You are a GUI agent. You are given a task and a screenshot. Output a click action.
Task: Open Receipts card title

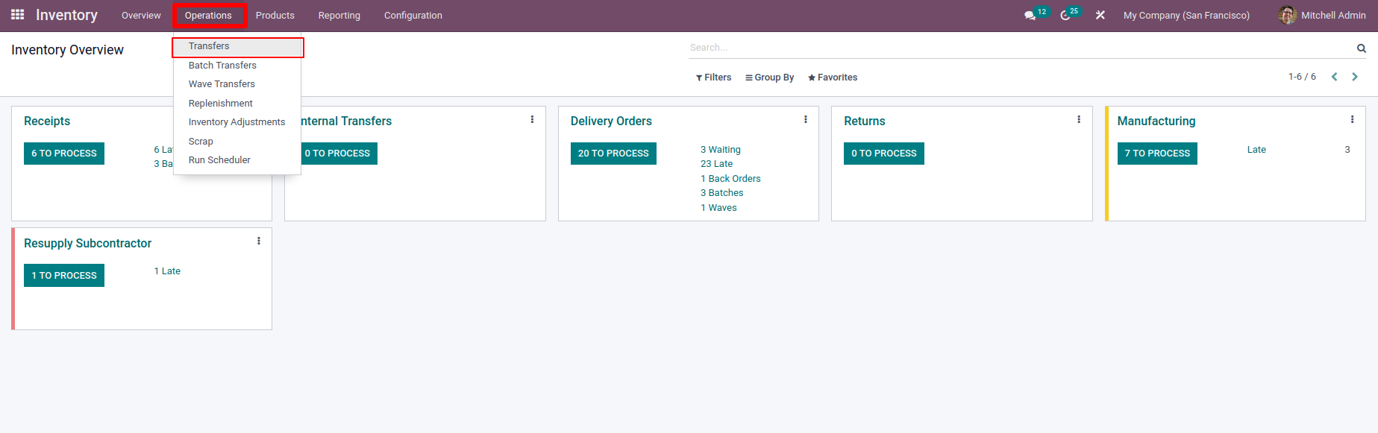[47, 121]
